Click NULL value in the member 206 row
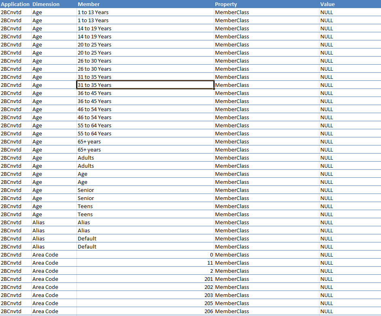This screenshot has width=381, height=316. (350, 312)
